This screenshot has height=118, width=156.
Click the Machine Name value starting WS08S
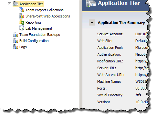coord(141,81)
